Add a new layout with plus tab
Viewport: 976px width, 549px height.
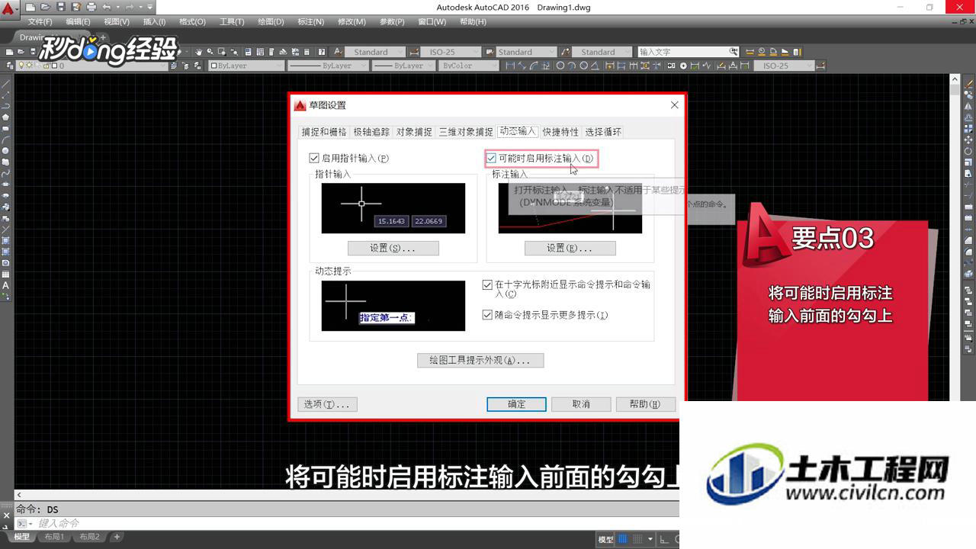pos(117,537)
